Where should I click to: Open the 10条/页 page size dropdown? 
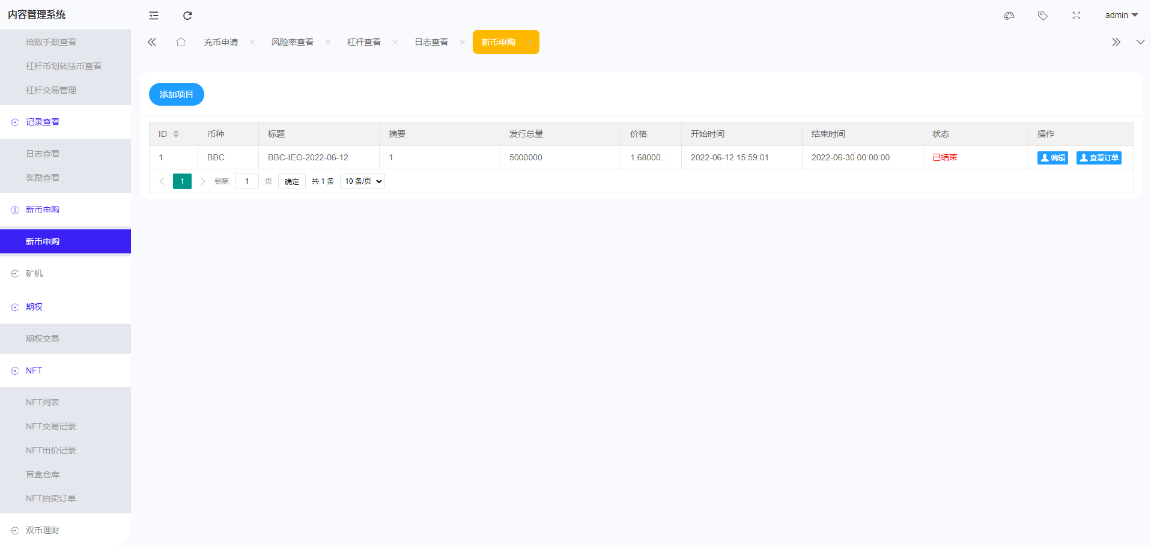pyautogui.click(x=362, y=181)
